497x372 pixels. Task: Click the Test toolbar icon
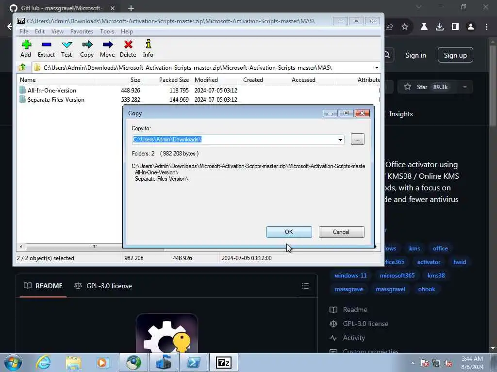click(x=66, y=48)
